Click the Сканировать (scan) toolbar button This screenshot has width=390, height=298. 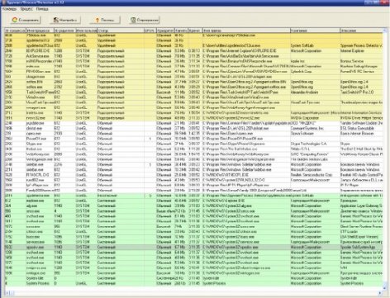[x=26, y=20]
